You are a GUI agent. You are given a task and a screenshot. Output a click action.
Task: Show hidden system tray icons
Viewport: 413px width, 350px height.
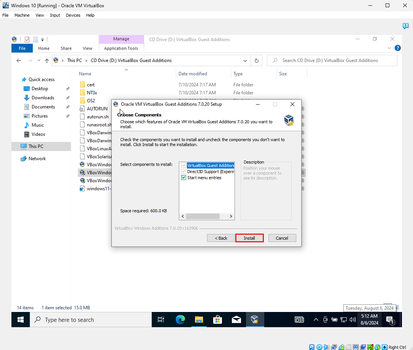(x=316, y=320)
